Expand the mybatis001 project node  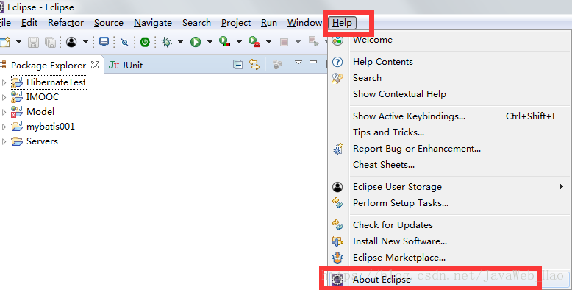4,127
